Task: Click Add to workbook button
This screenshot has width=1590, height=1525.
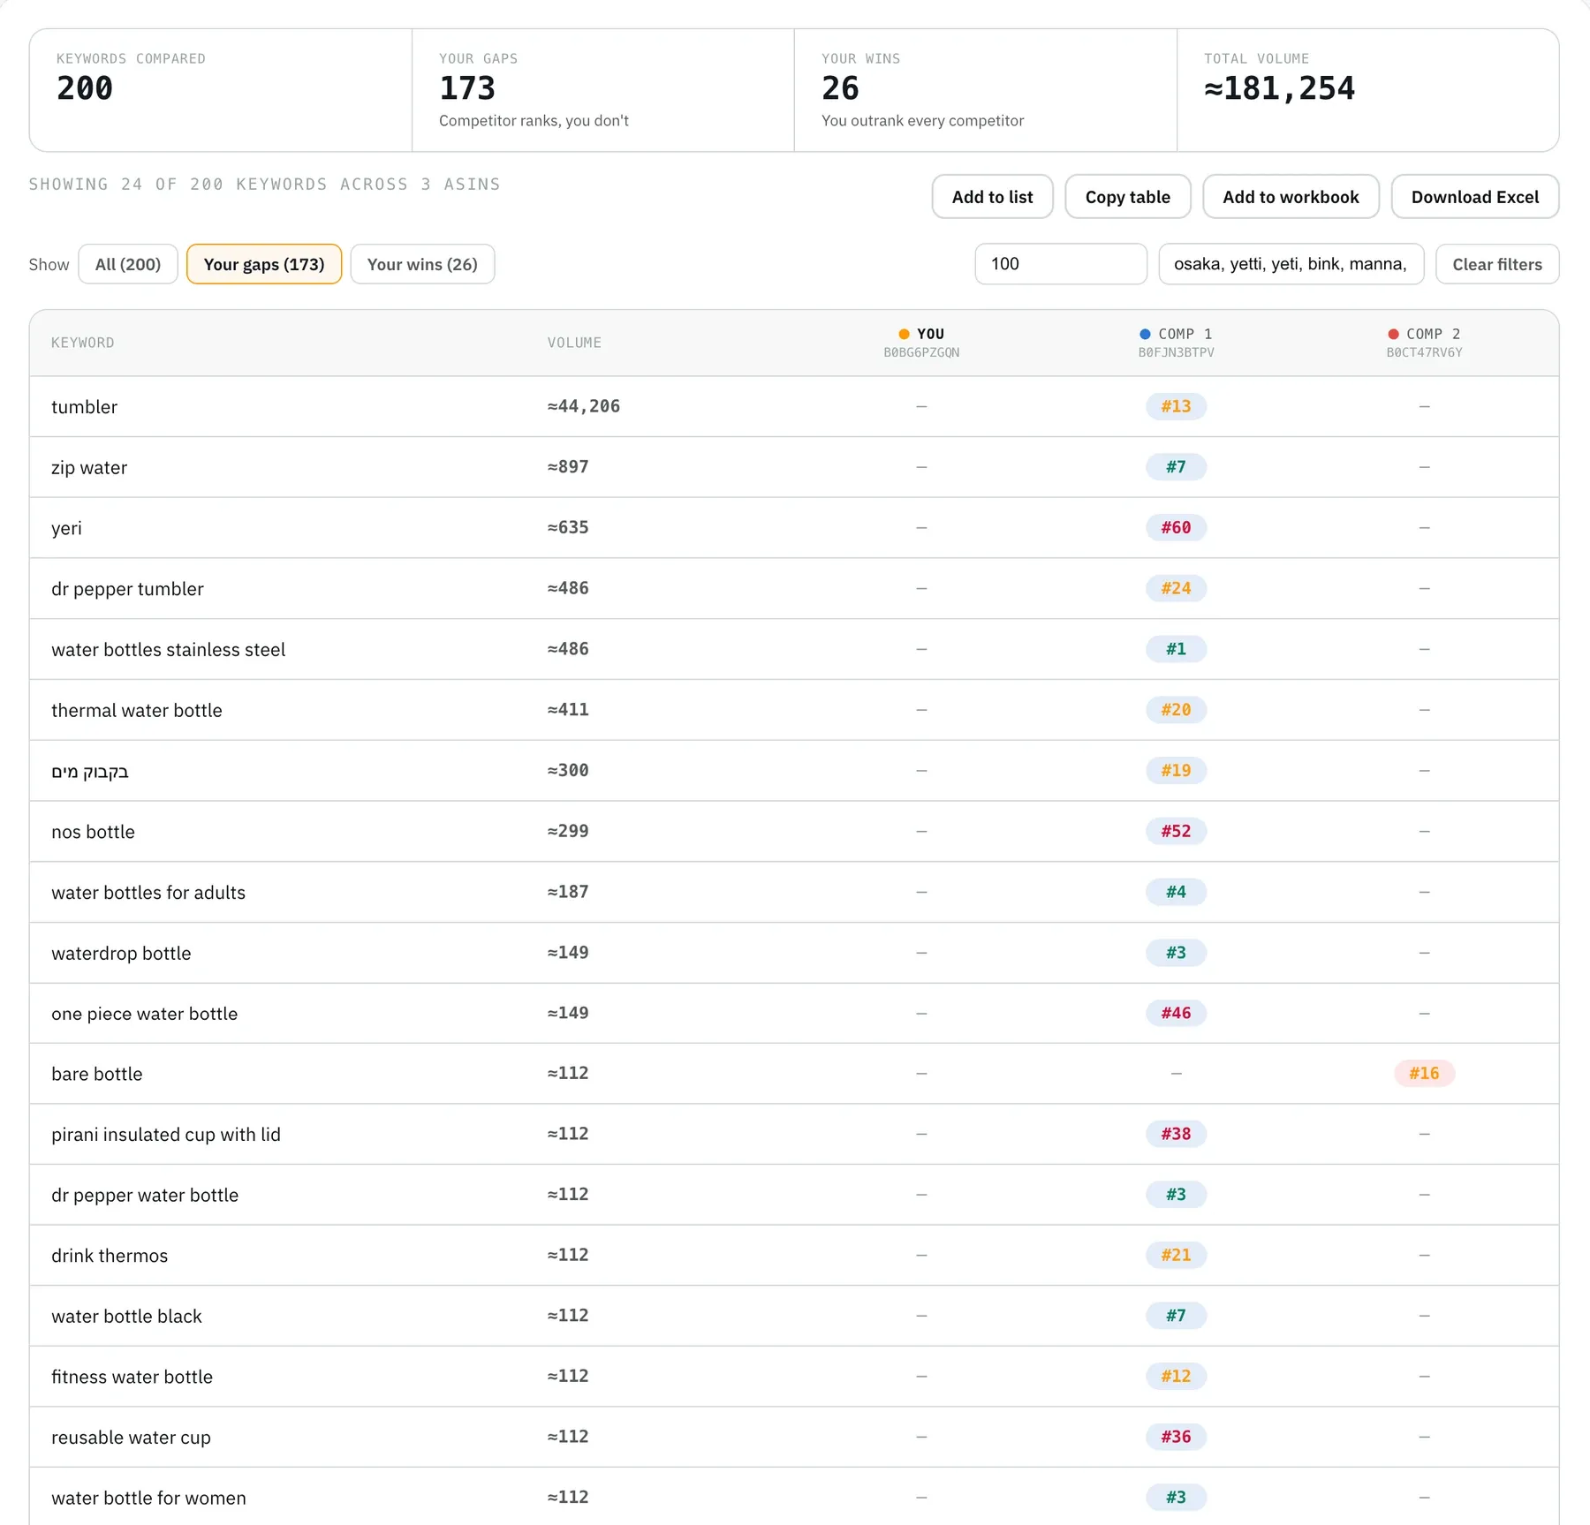Action: 1291,197
